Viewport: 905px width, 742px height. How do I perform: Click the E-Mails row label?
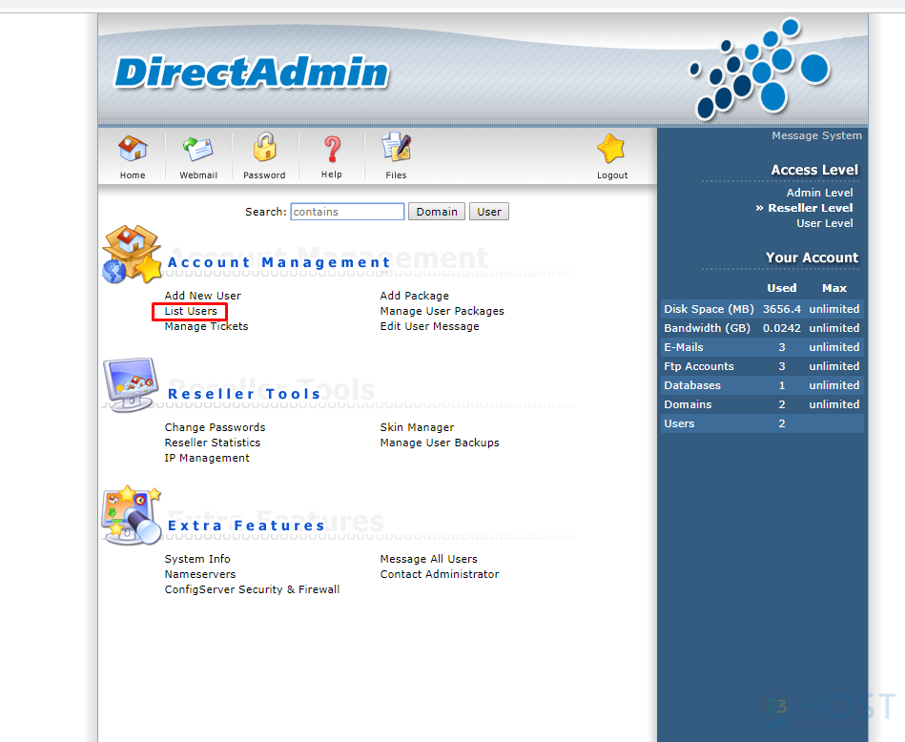pyautogui.click(x=684, y=347)
